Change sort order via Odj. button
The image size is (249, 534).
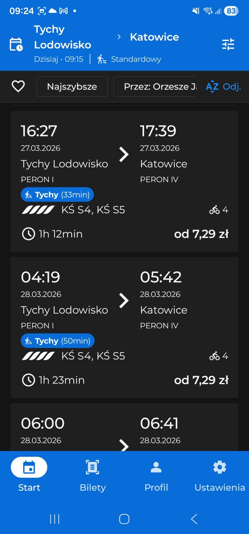click(223, 87)
